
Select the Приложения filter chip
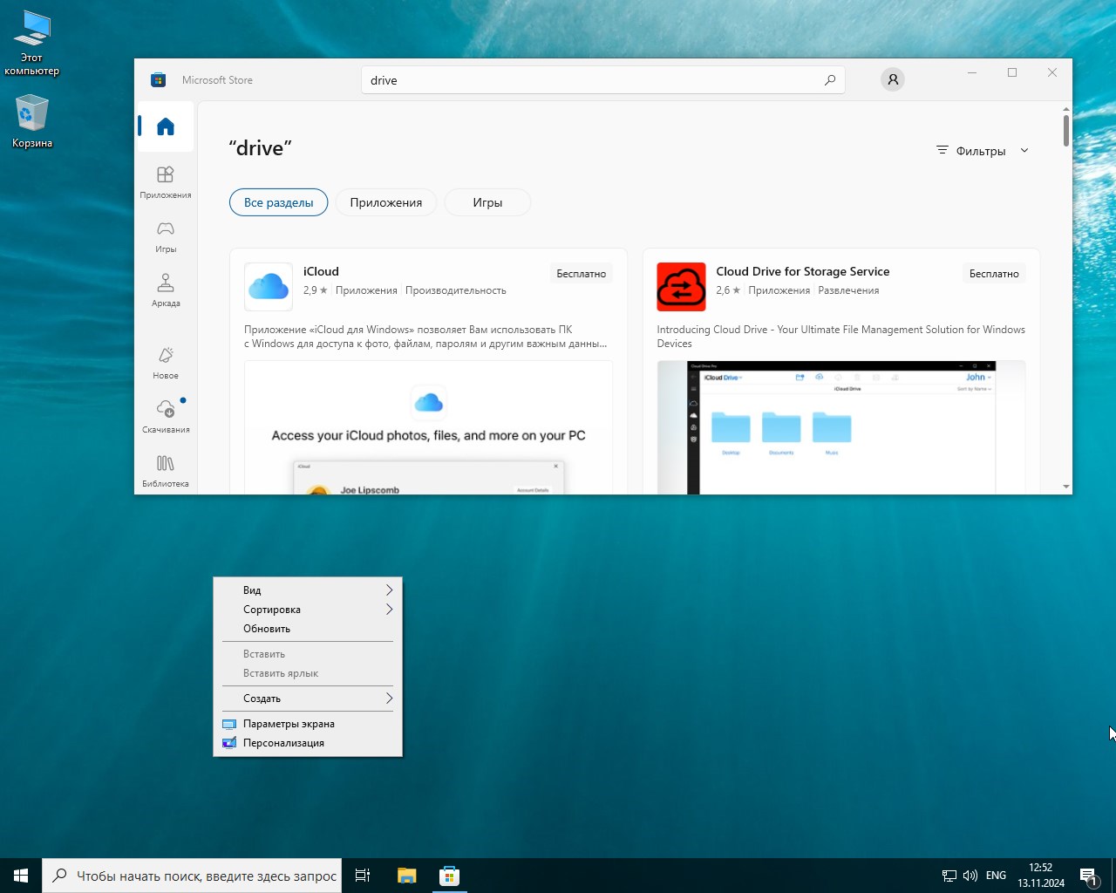pos(385,202)
